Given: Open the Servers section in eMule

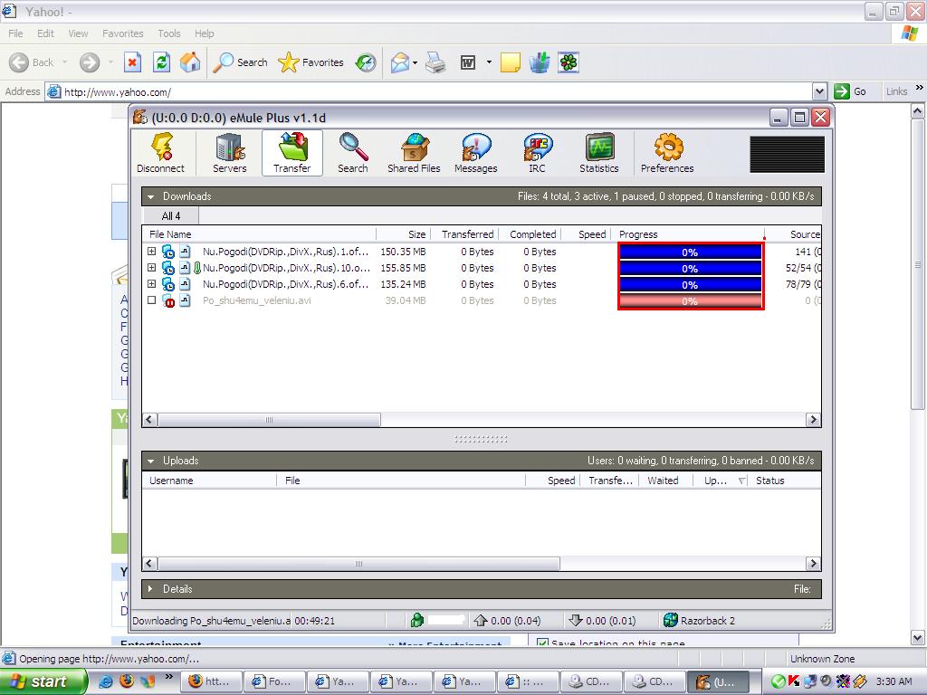Looking at the screenshot, I should [229, 154].
